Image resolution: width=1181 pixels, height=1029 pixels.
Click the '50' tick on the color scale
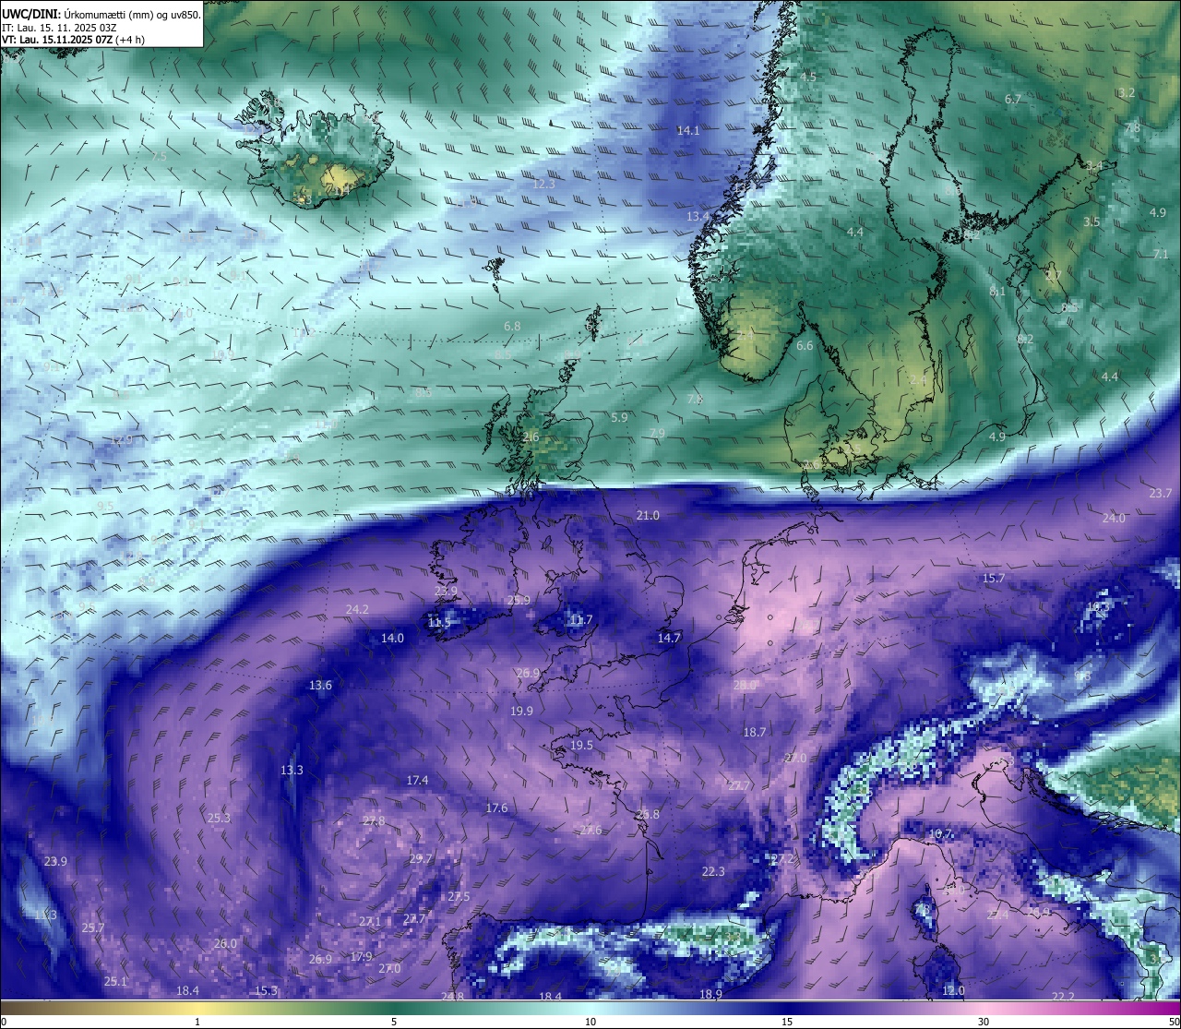point(1174,1022)
